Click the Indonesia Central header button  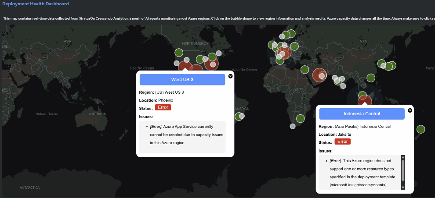[x=362, y=114]
